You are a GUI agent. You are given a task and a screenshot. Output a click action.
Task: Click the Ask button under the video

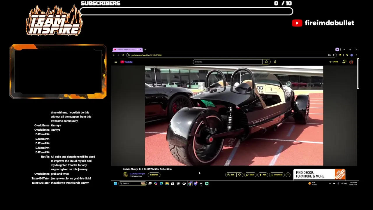click(x=263, y=175)
